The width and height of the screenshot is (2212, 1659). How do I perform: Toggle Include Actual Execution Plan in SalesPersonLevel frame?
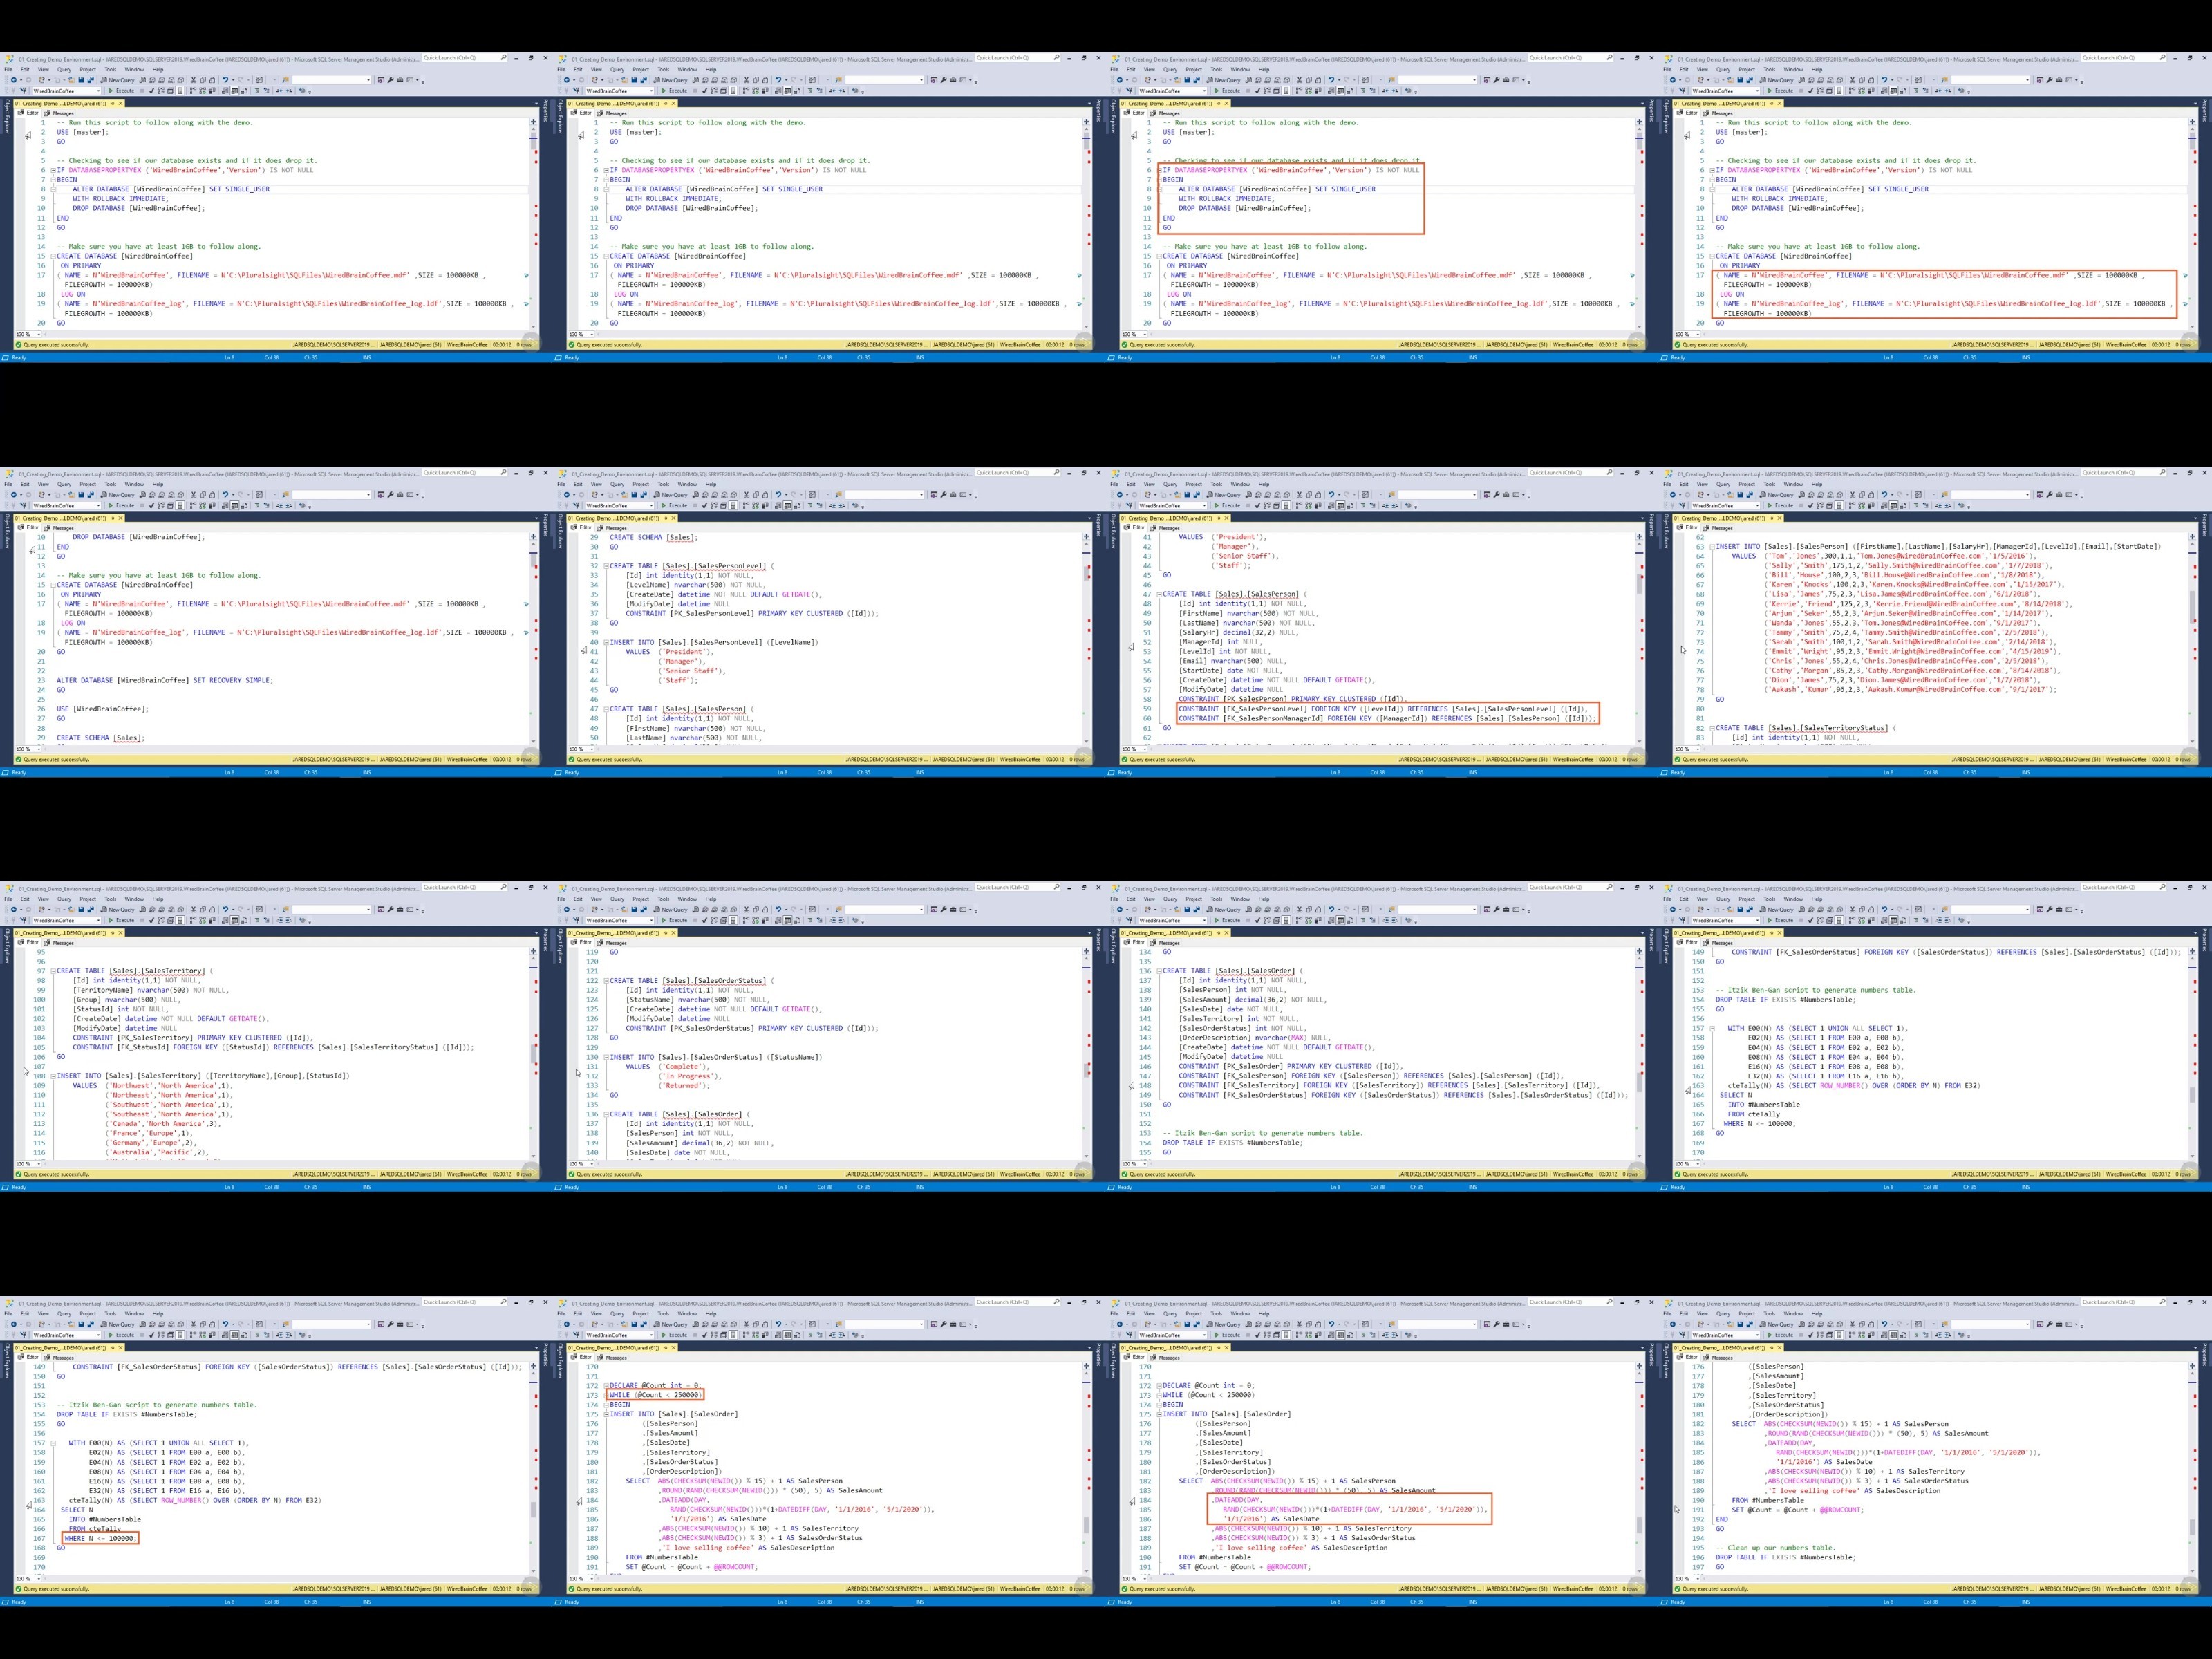pos(746,506)
